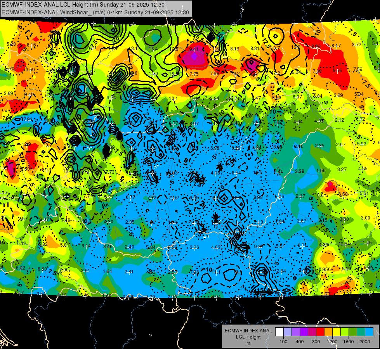The image size is (380, 349).
Task: Click the grid value '3.69'
Action: 8,93
